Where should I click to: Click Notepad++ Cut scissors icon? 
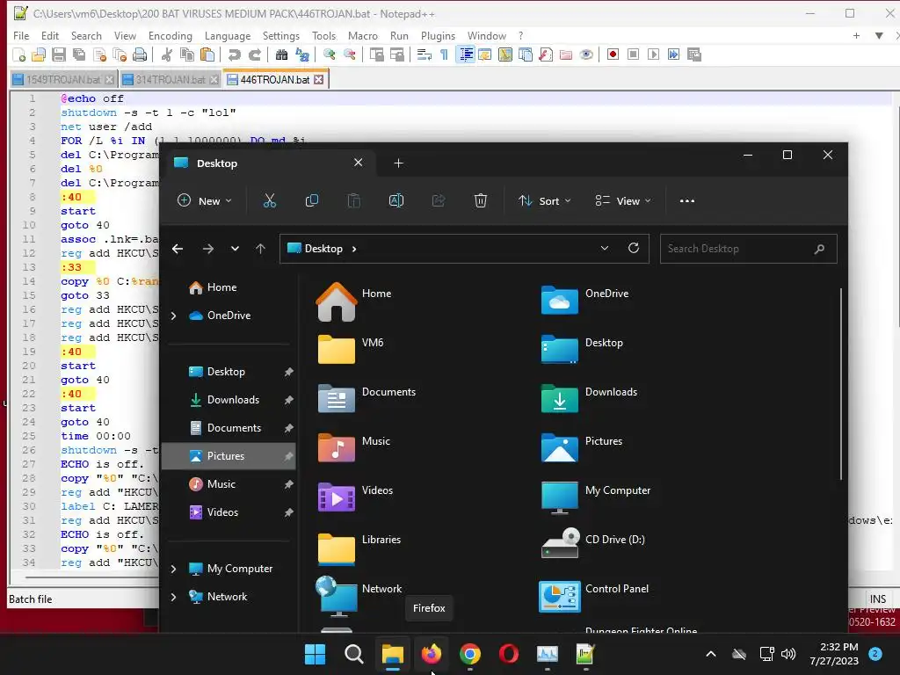tap(166, 54)
